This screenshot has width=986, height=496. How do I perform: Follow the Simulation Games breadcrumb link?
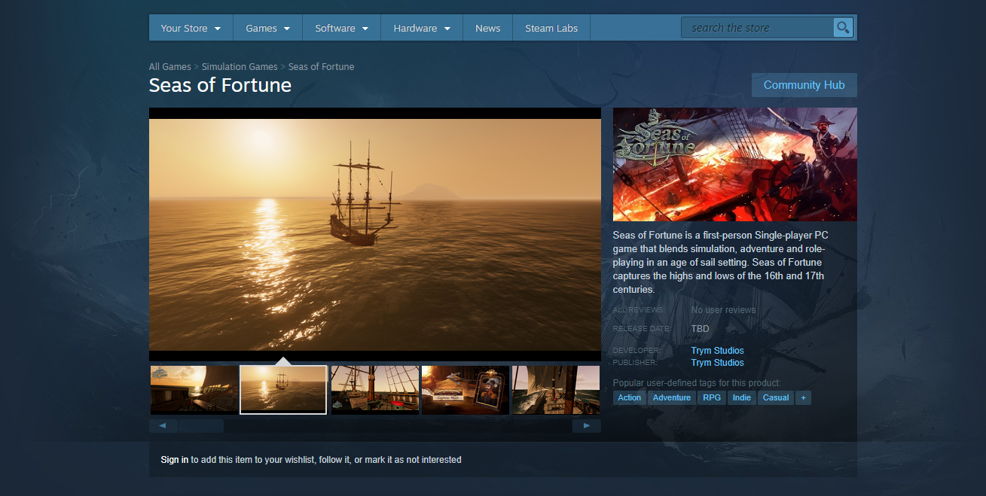pyautogui.click(x=240, y=67)
